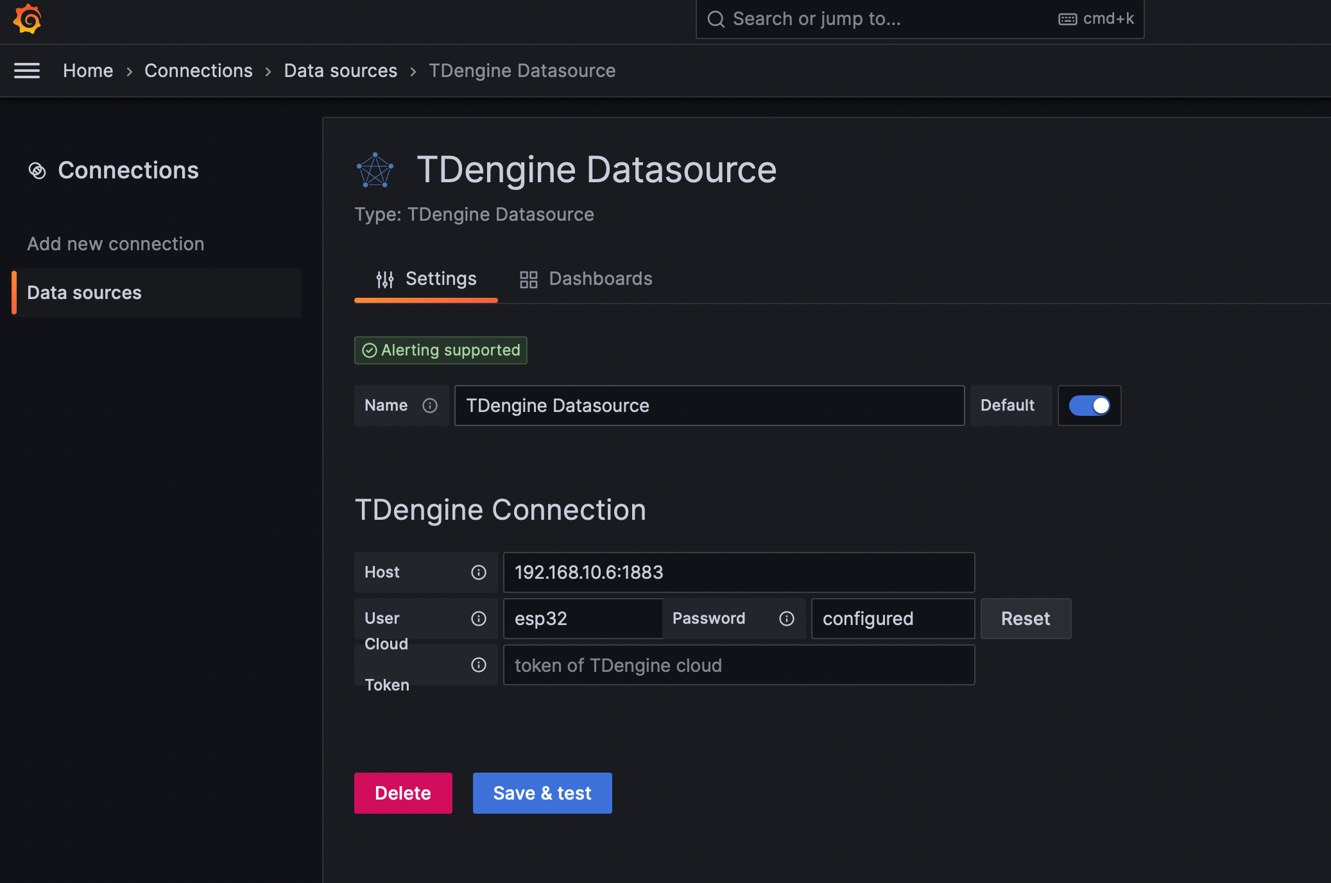Viewport: 1331px width, 883px height.
Task: Click the Grafana logo icon
Action: [27, 19]
